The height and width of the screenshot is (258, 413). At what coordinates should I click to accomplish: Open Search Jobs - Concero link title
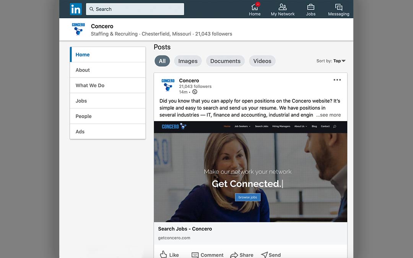pos(185,229)
